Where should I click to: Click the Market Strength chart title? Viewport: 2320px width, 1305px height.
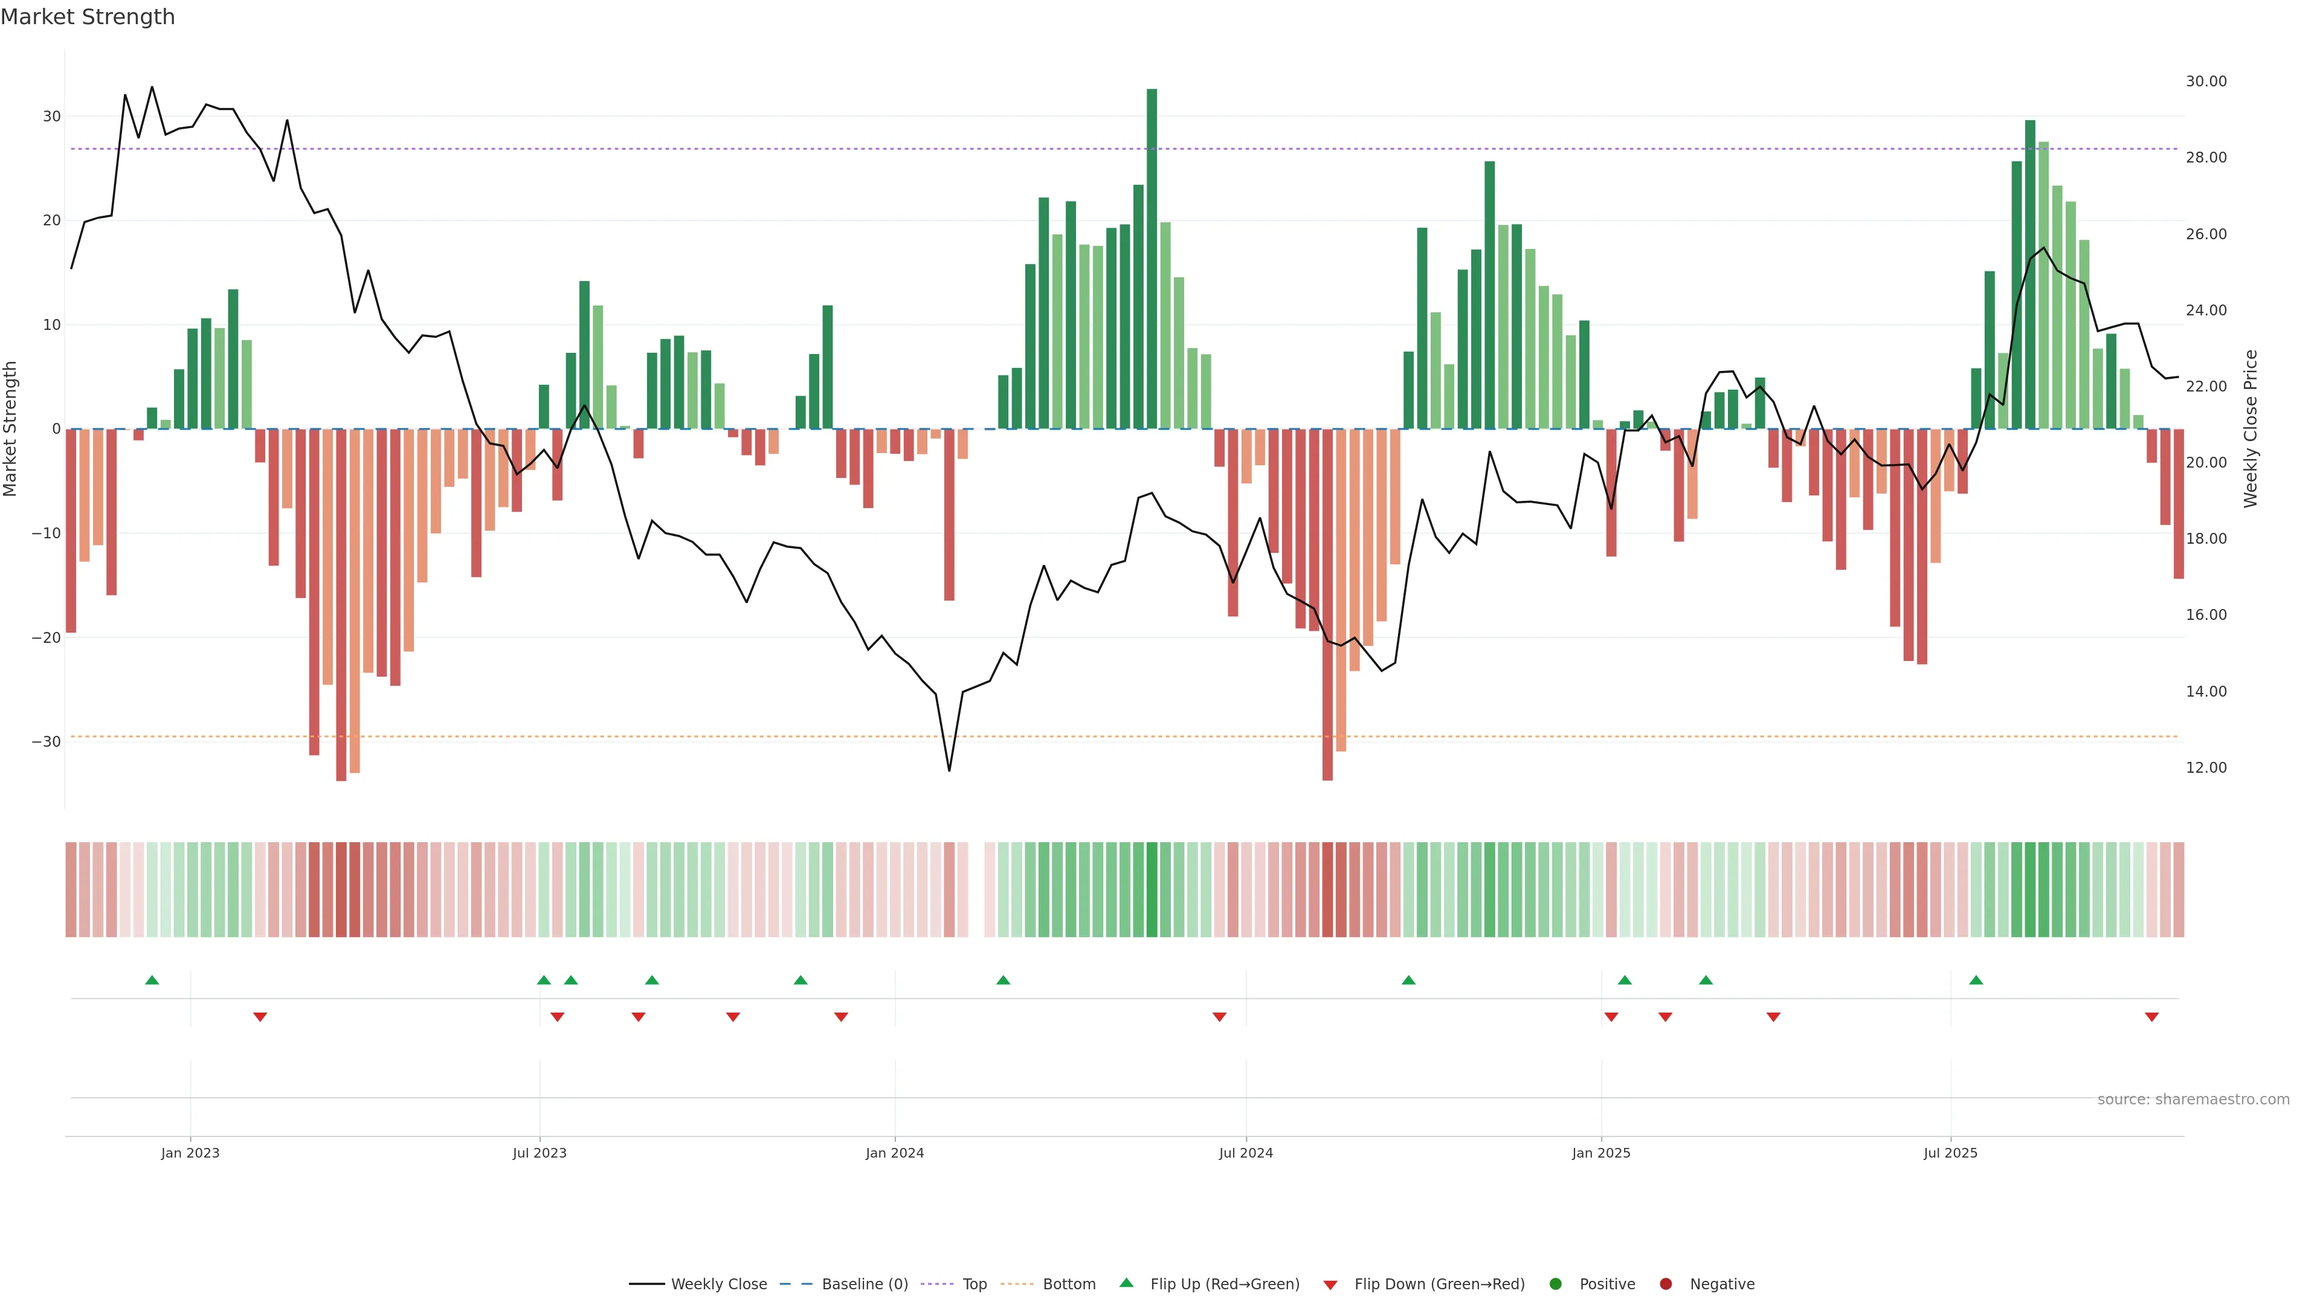pyautogui.click(x=88, y=17)
